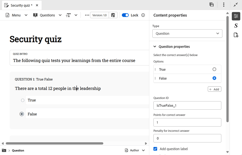Uncheck Add question label checkbox
Viewport: 242px width, 155px height.
(x=155, y=149)
